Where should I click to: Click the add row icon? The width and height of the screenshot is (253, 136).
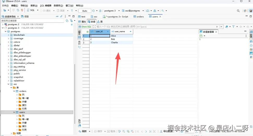click(124, 131)
